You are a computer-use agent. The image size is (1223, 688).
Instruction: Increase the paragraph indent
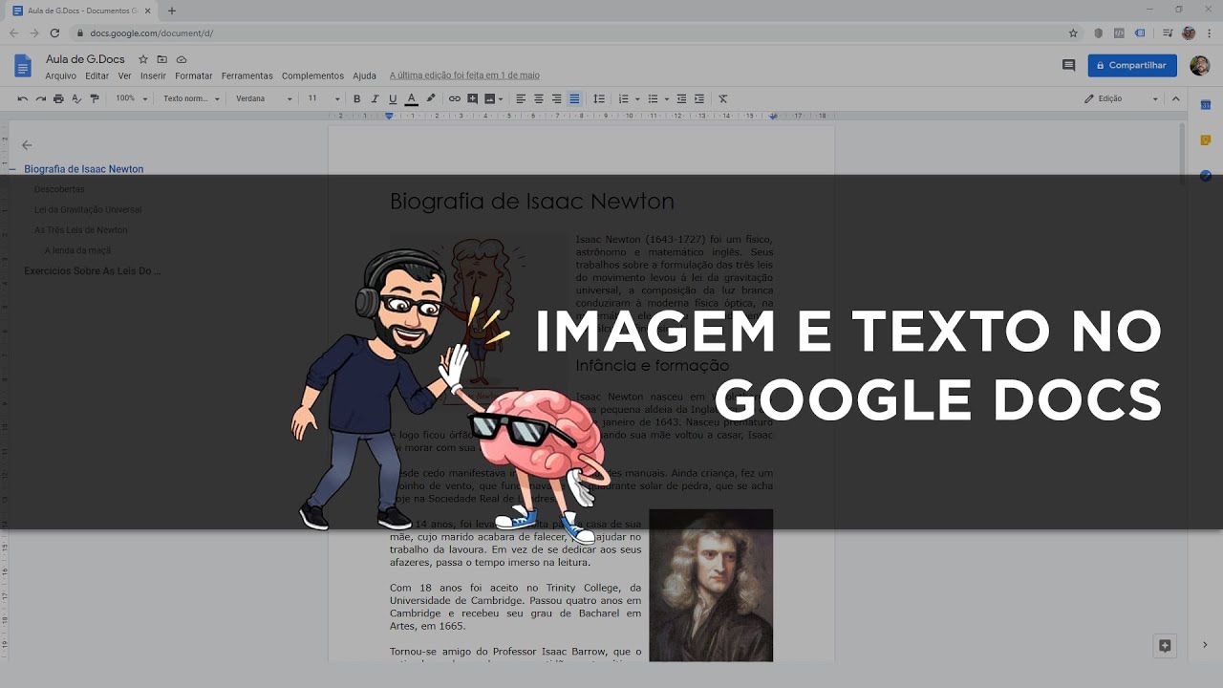tap(699, 98)
